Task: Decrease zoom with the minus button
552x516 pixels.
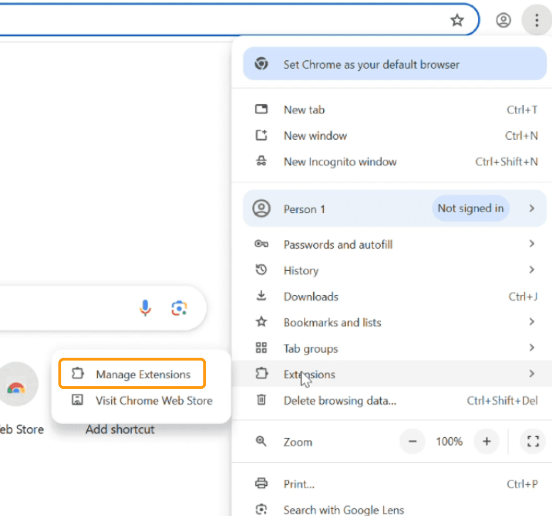Action: click(x=413, y=441)
